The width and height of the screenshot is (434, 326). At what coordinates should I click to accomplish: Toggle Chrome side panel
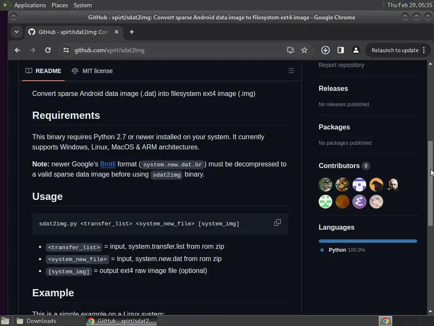tap(341, 50)
